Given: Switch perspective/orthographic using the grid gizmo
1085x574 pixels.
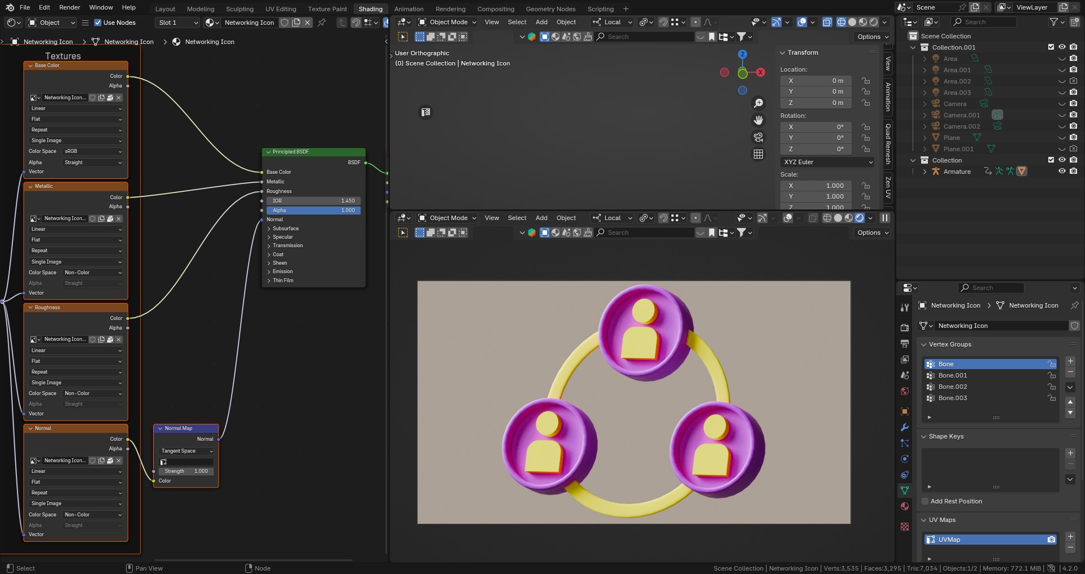Looking at the screenshot, I should 758,154.
